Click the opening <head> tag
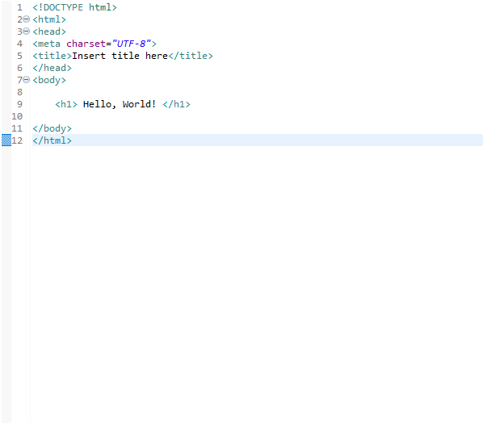 [x=49, y=31]
